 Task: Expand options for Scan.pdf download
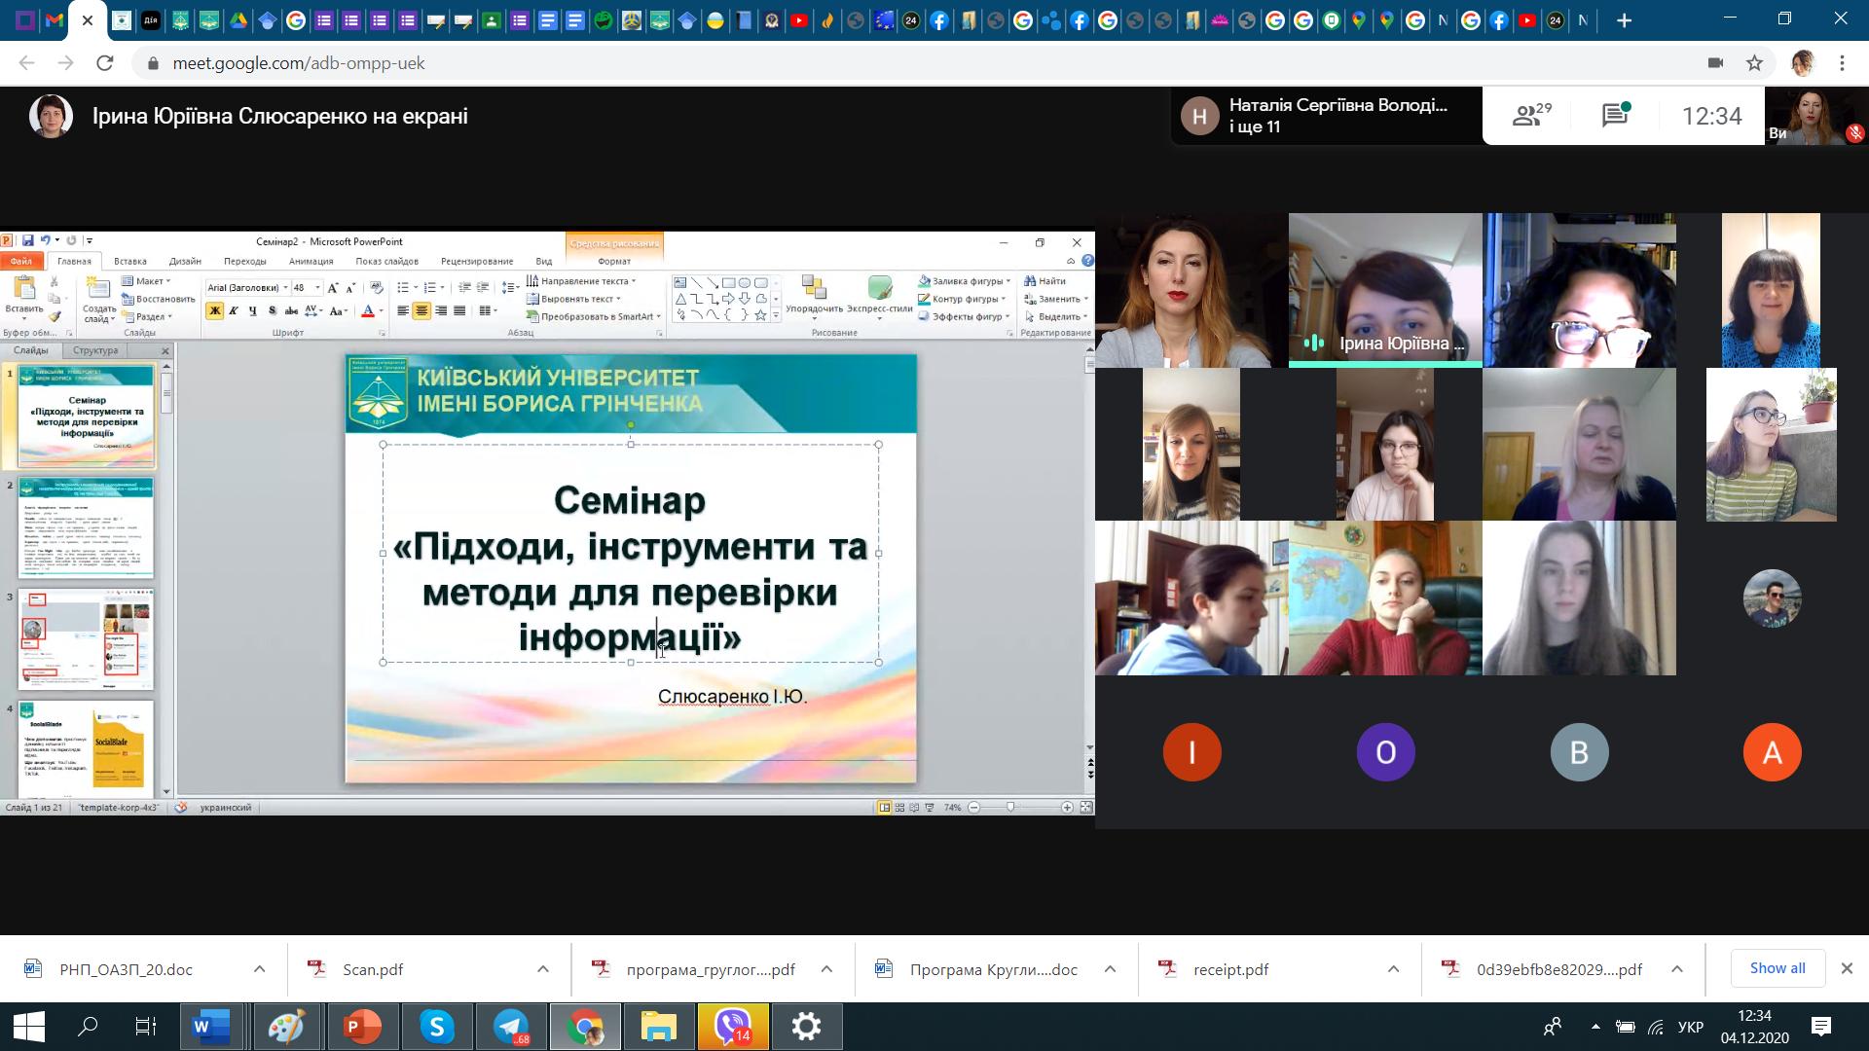(x=542, y=969)
